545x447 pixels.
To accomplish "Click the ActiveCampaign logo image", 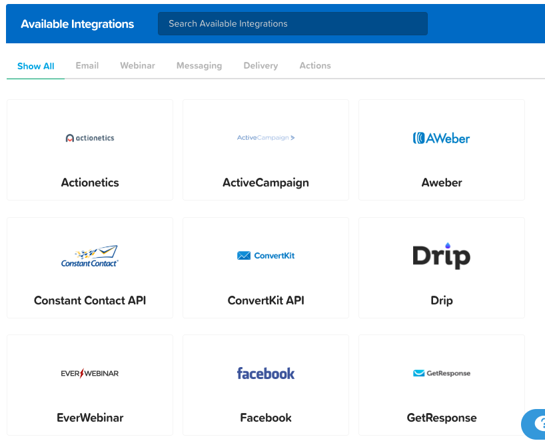I will 266,138.
